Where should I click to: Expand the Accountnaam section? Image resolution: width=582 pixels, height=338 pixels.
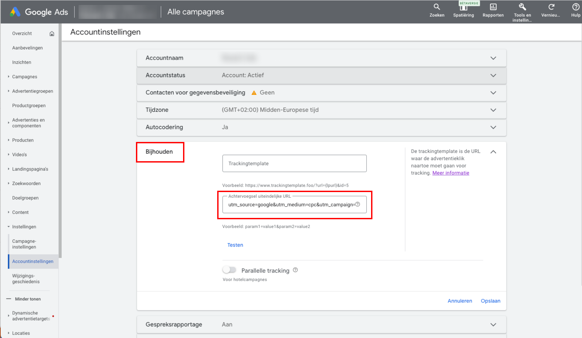(493, 58)
